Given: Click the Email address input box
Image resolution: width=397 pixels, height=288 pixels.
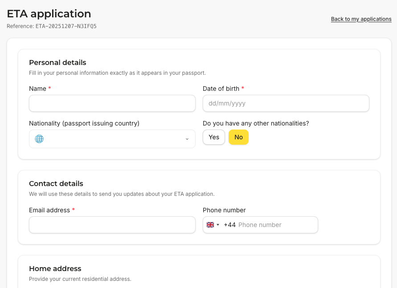Looking at the screenshot, I should pyautogui.click(x=112, y=225).
